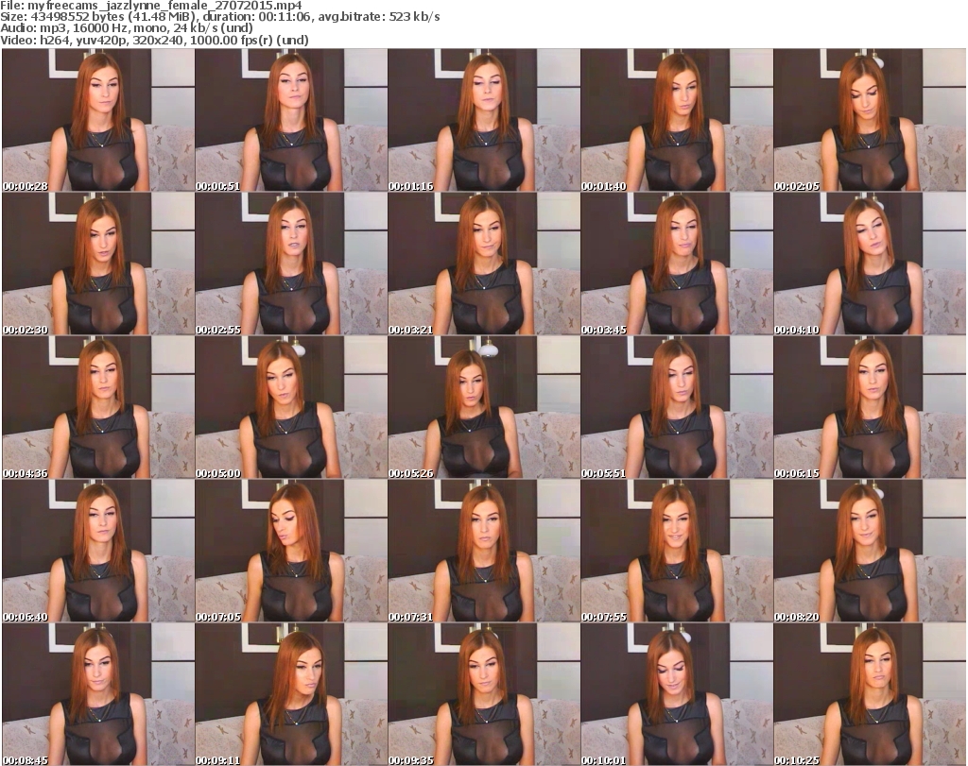Click the thumbnail stamped 00:00:28
This screenshot has width=968, height=766.
98,120
